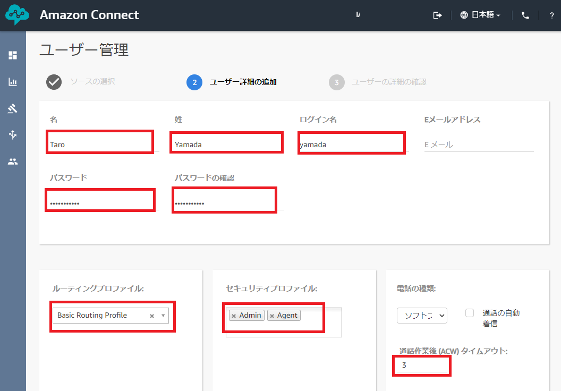Click the ユーザー管理 page heading
Screen dimensions: 561x391
coord(84,50)
